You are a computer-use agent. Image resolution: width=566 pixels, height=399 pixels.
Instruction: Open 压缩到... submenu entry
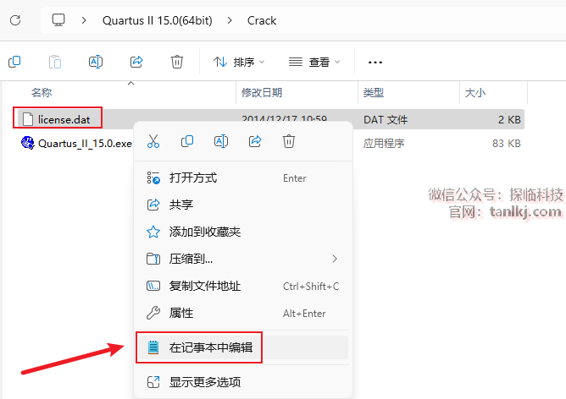pos(242,259)
